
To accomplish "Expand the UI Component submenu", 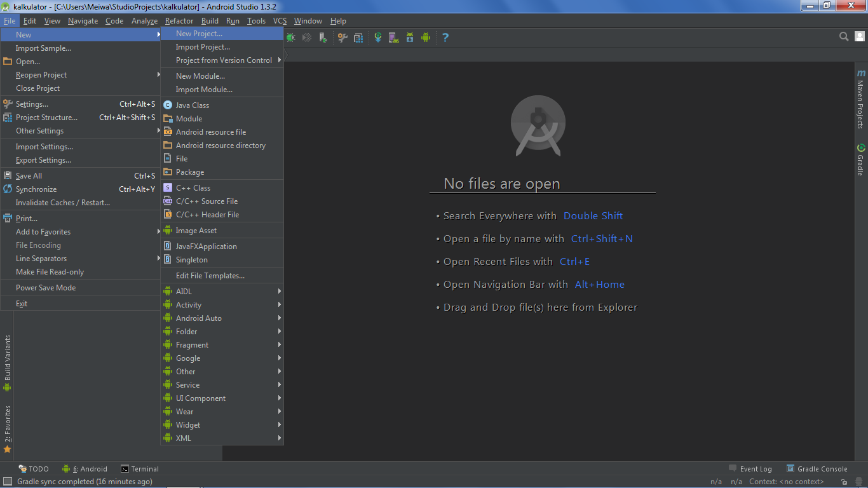I will click(222, 398).
